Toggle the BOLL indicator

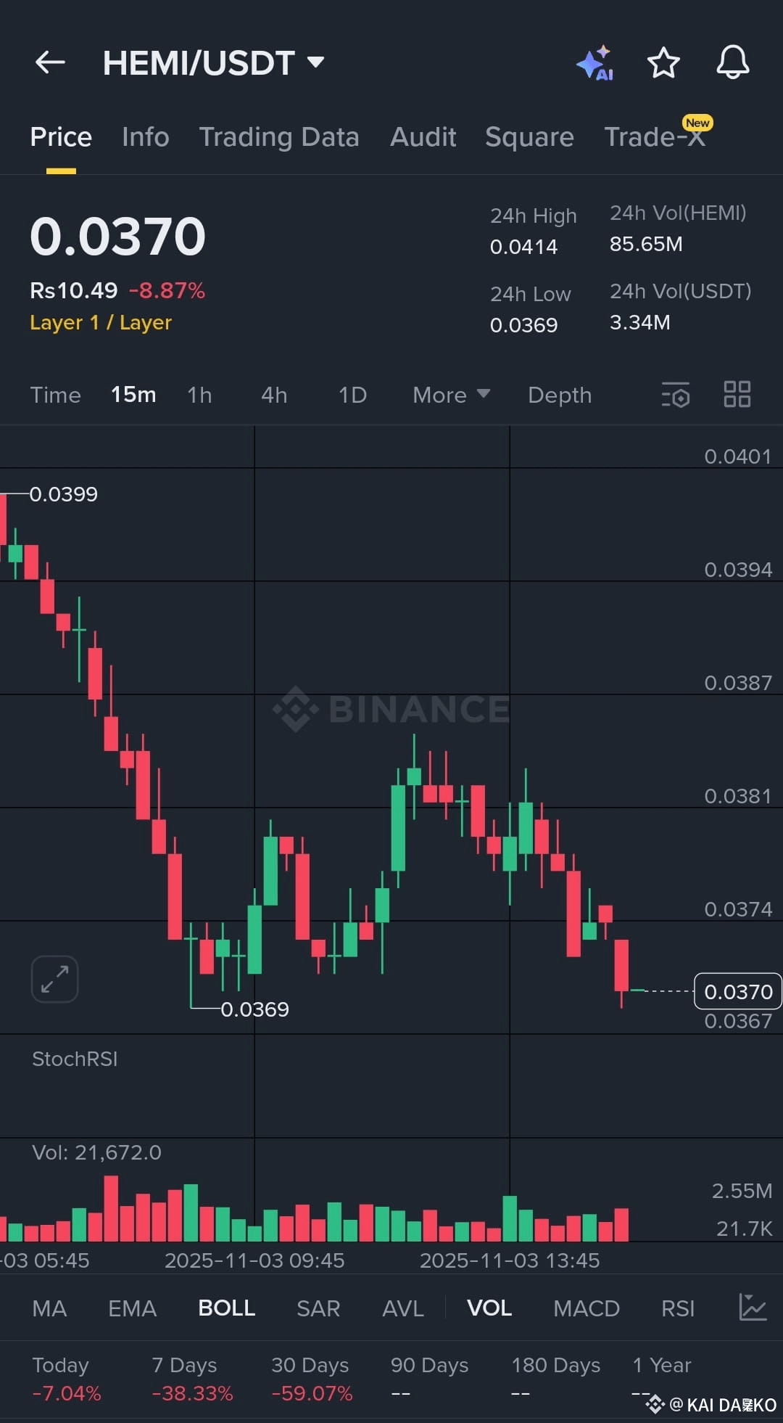(x=226, y=1308)
